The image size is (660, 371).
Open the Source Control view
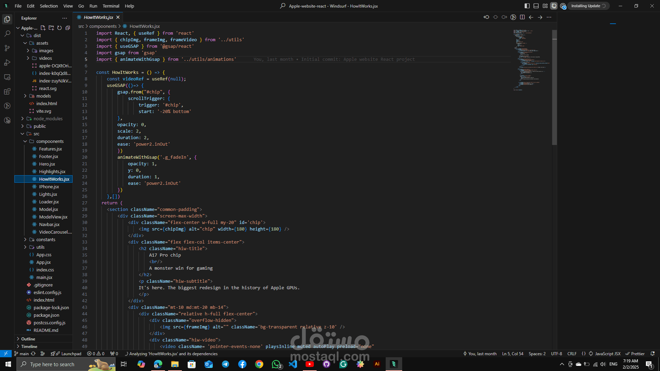(x=7, y=48)
